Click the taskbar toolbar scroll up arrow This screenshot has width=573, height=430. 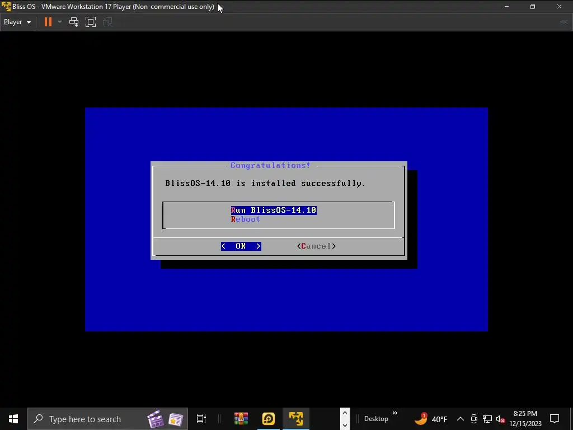[x=345, y=413]
